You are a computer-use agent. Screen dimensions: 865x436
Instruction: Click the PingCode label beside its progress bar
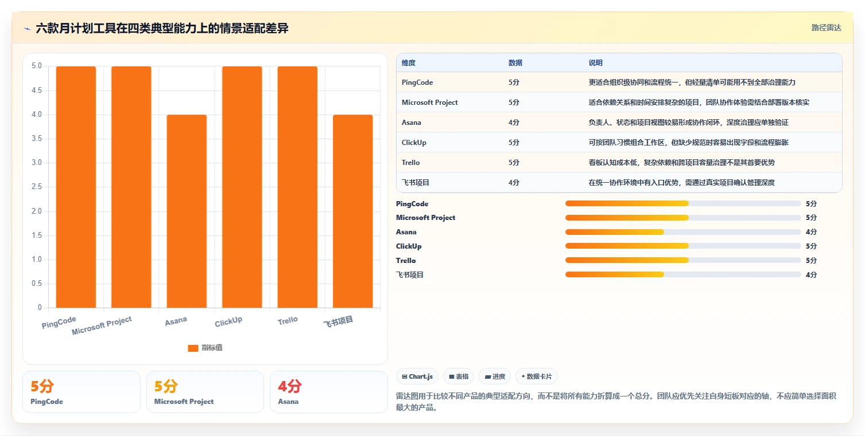(x=412, y=204)
